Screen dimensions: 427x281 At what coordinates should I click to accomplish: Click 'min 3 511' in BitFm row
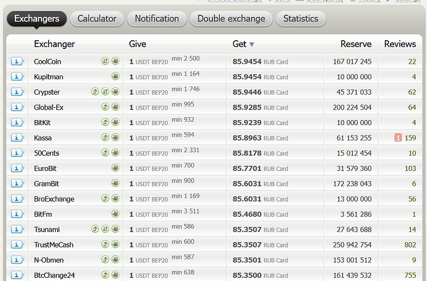pos(186,211)
